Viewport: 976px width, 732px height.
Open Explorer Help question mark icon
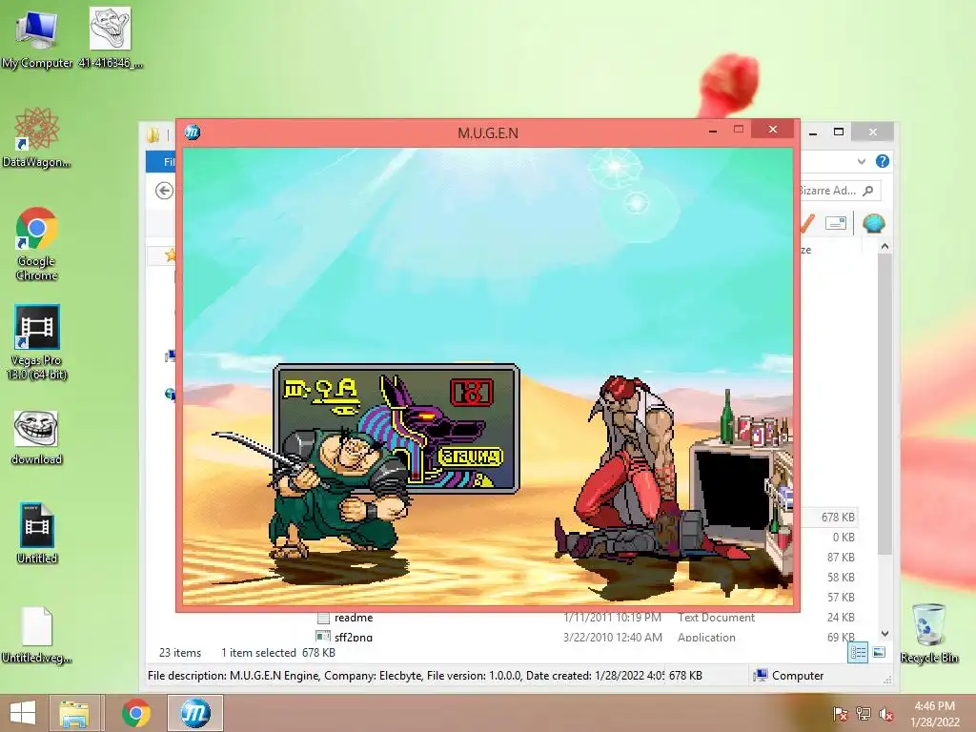[x=882, y=161]
